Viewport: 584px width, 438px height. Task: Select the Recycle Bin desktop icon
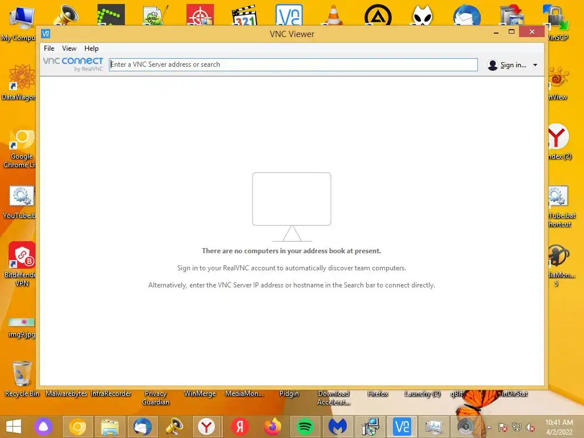22,379
